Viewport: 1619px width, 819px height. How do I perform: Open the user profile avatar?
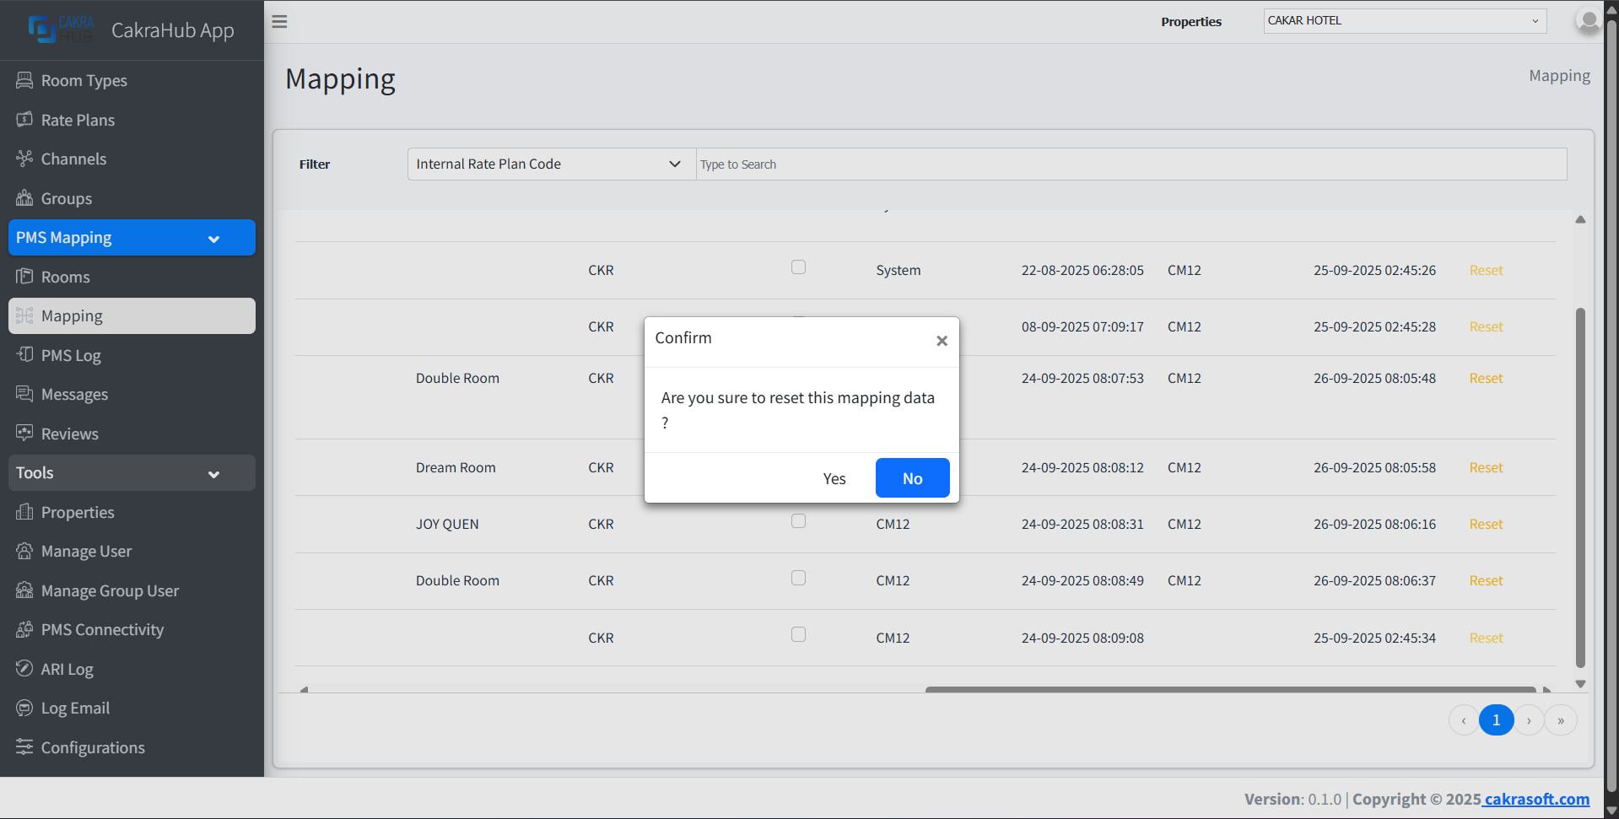1588,21
